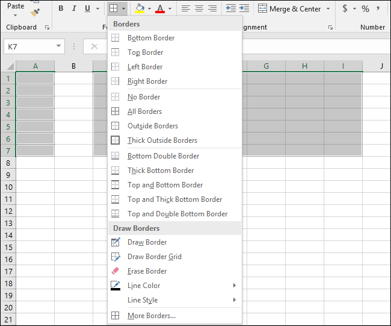391x326 pixels.
Task: Click the Draw Border Grid icon
Action: point(115,257)
